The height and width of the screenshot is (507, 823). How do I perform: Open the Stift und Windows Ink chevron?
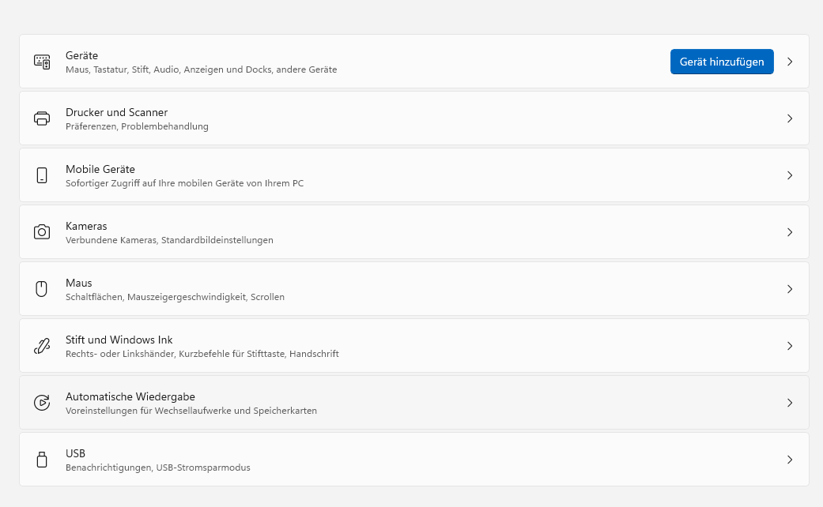[789, 346]
